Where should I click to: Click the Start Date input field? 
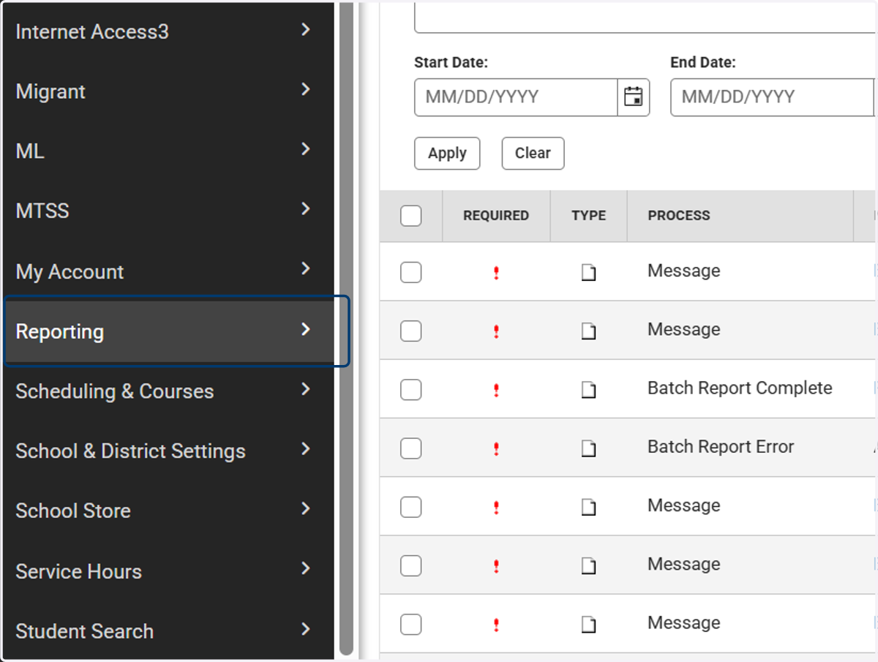click(516, 97)
